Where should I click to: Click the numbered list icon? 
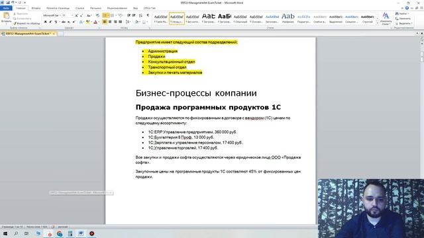(113, 16)
